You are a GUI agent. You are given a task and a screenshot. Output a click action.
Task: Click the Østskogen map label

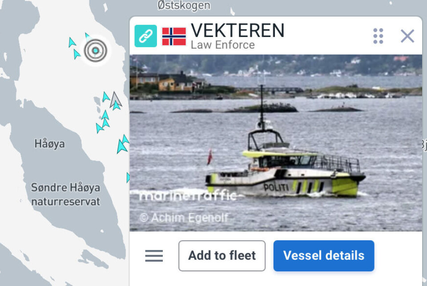pos(184,6)
